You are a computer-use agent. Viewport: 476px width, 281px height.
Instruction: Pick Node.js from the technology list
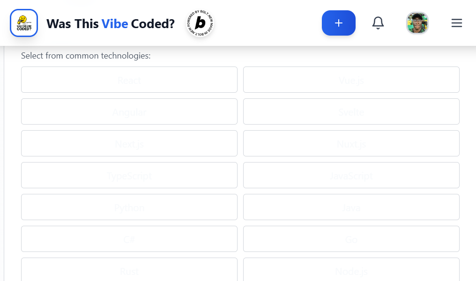351,271
